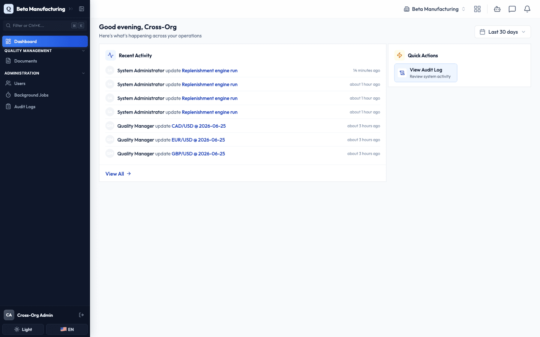
Task: Open Audit Logs in the sidebar
Action: [45, 107]
